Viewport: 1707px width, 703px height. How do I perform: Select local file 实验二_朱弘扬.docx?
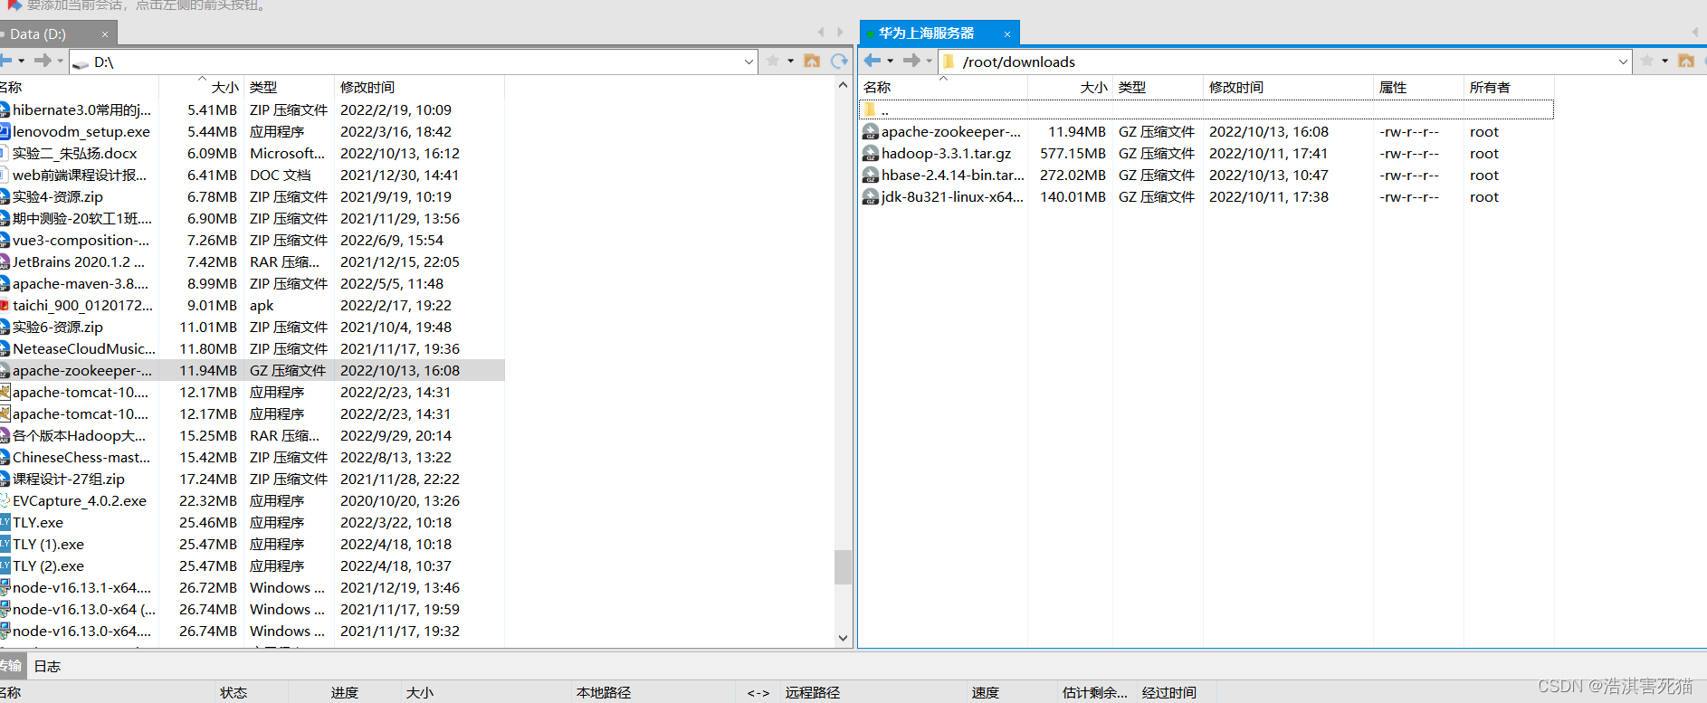coord(75,154)
